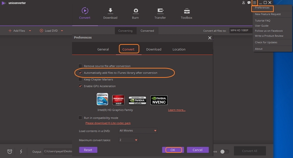Viewport: 293px width, 158px height.
Task: Select the Converting tab
Action: coord(125,31)
